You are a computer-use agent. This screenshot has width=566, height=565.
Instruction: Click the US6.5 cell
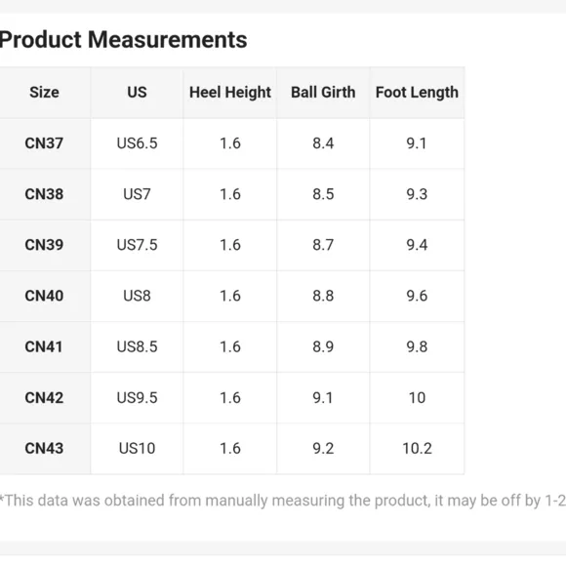pyautogui.click(x=138, y=143)
